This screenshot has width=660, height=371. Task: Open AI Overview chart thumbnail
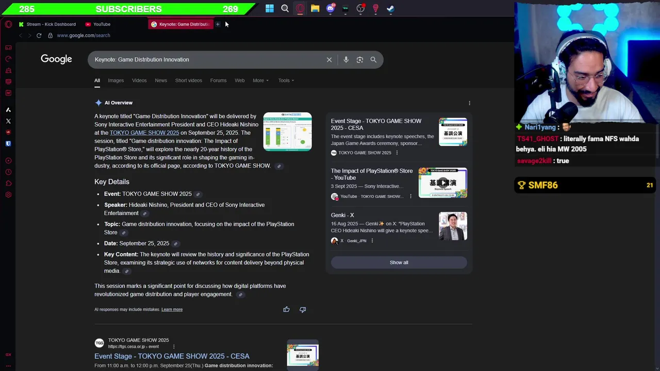[287, 131]
